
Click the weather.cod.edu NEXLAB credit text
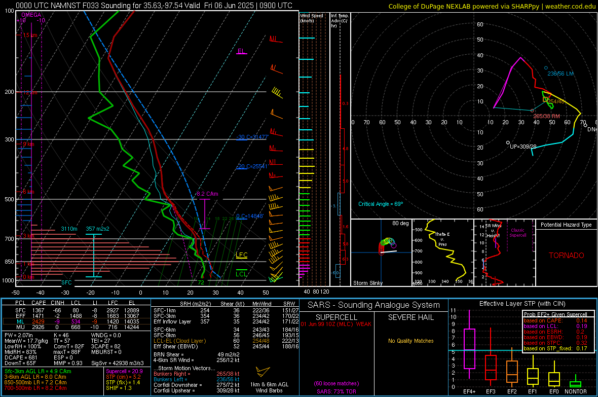(492, 6)
